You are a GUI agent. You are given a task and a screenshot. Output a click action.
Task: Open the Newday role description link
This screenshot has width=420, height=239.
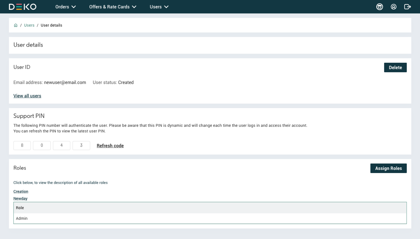20,198
